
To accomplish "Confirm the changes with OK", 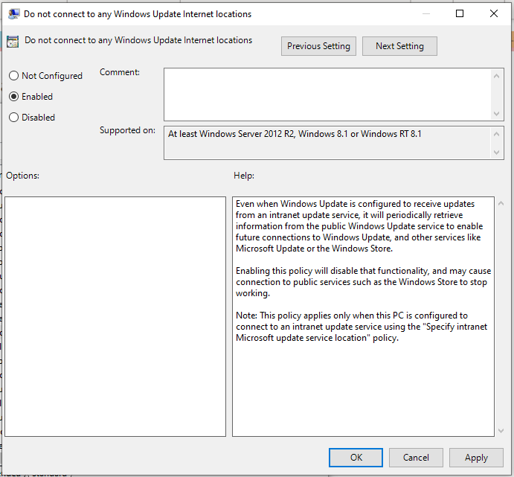I will [356, 458].
